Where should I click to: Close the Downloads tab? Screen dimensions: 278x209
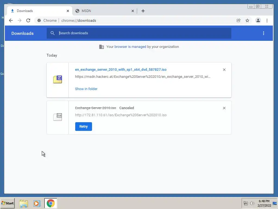pyautogui.click(x=68, y=11)
